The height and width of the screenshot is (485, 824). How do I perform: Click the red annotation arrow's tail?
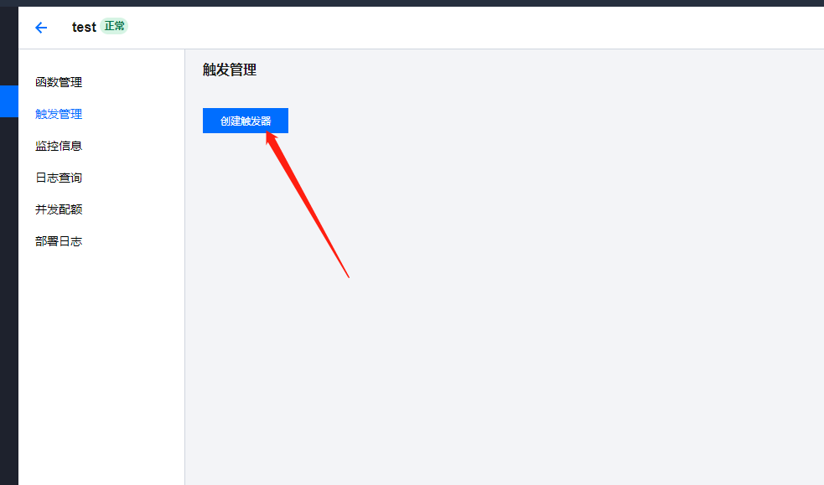coord(347,274)
